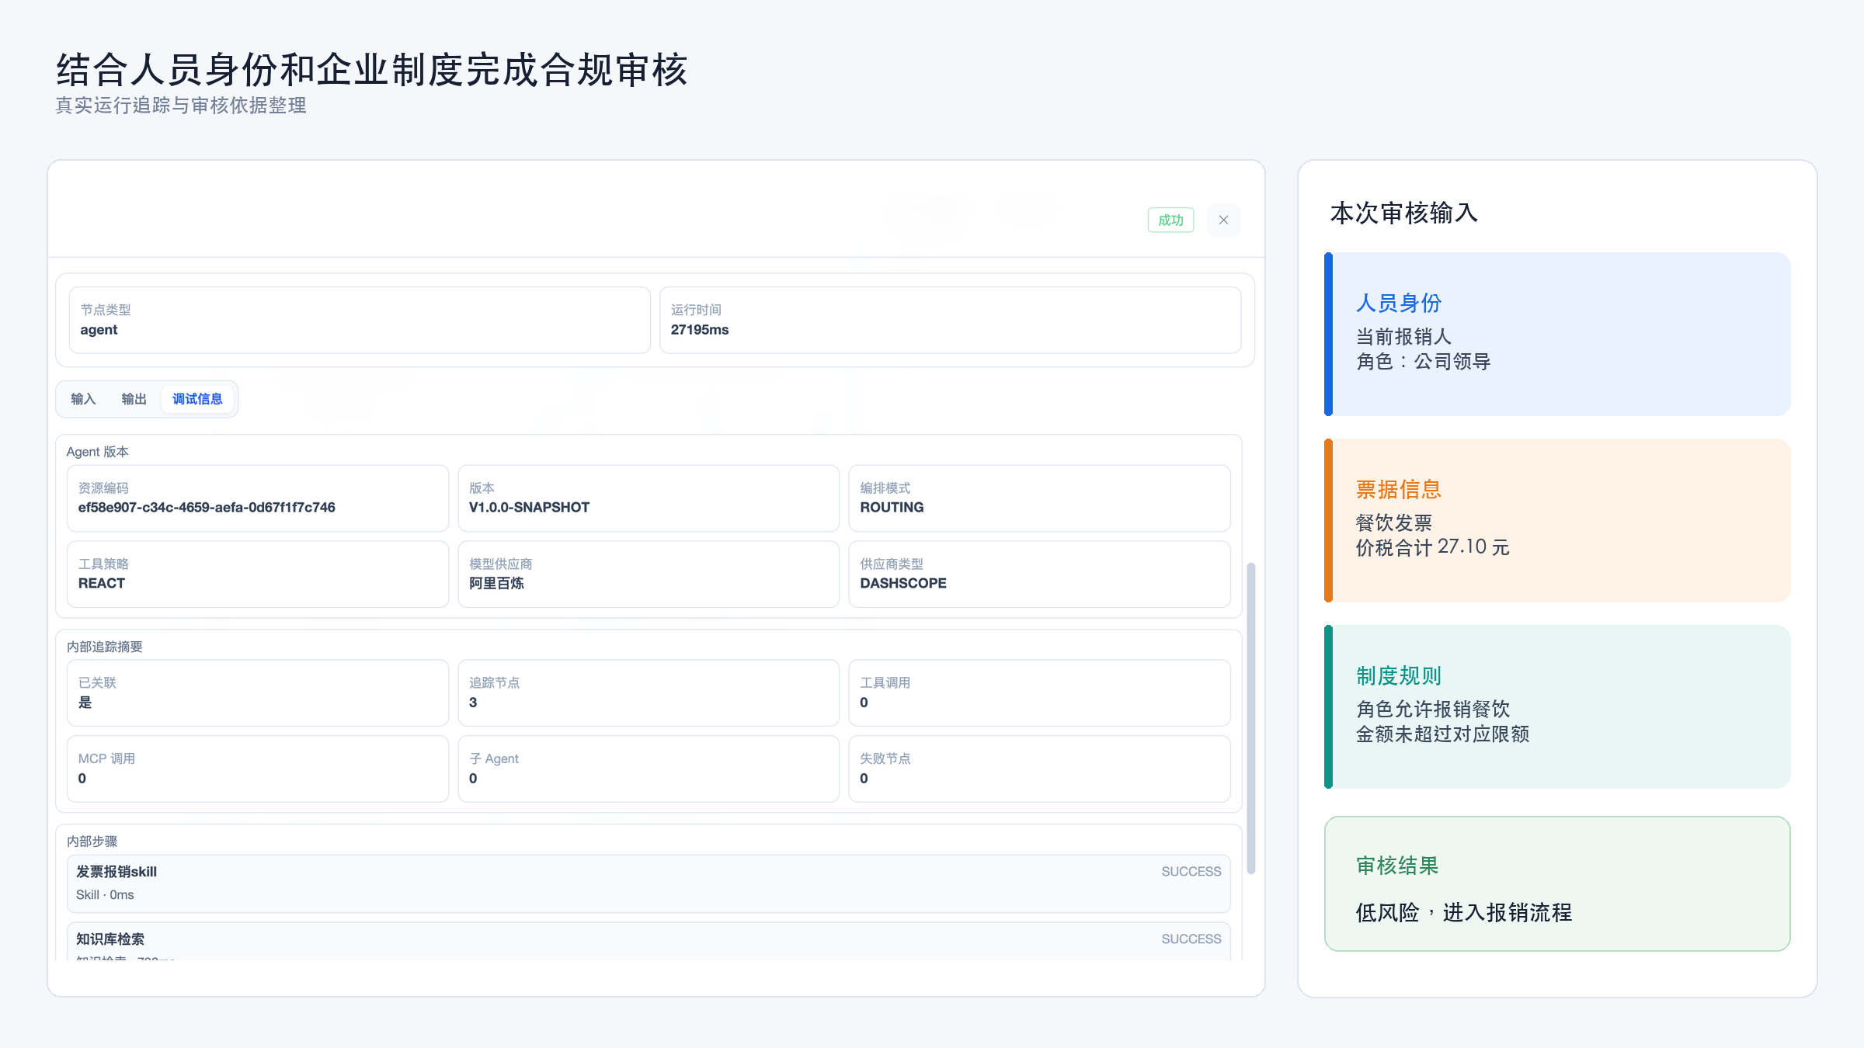Switch to the 输出 tab

click(x=134, y=399)
